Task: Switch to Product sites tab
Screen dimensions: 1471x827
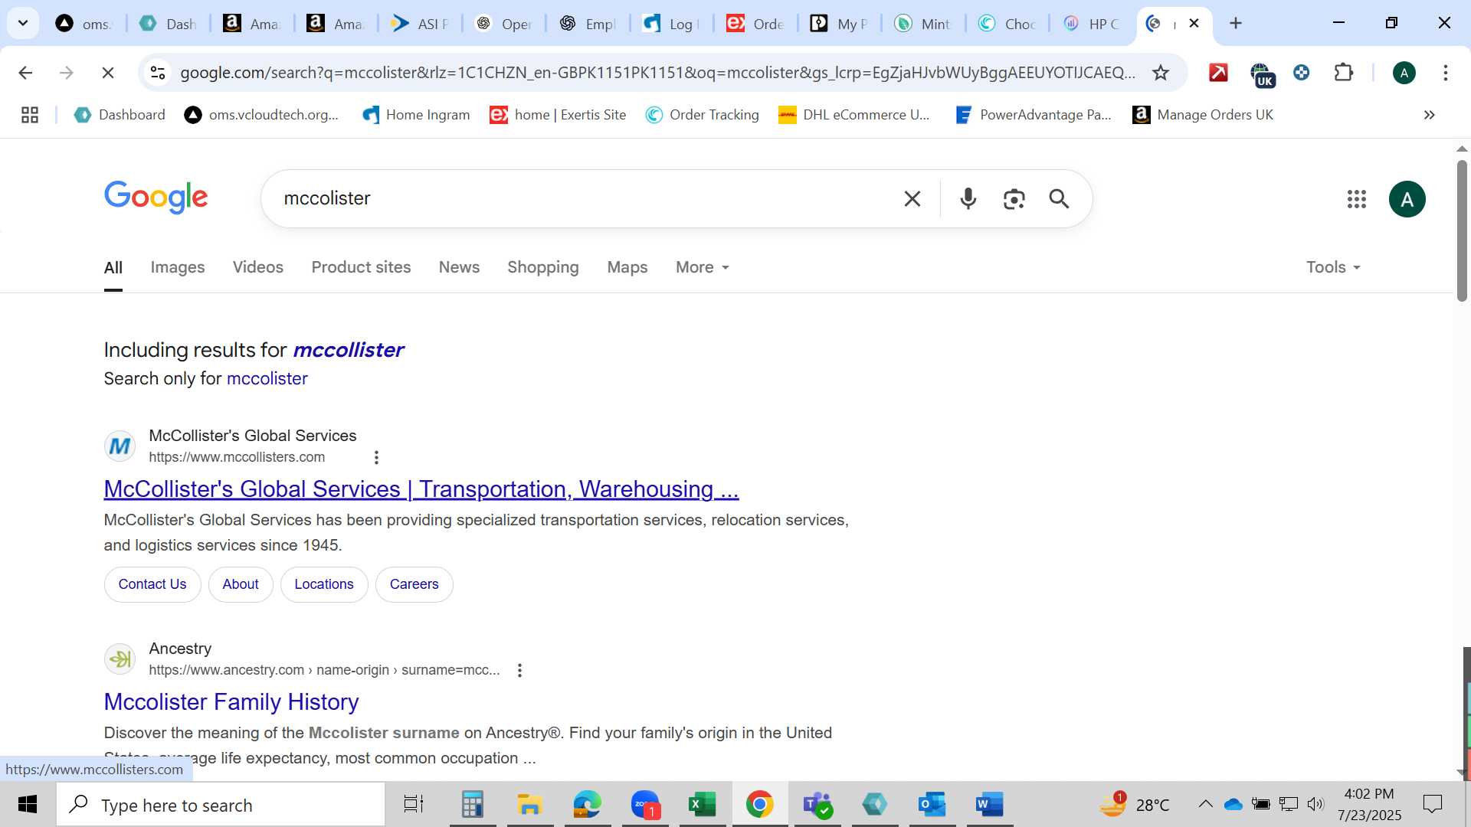Action: pyautogui.click(x=361, y=267)
